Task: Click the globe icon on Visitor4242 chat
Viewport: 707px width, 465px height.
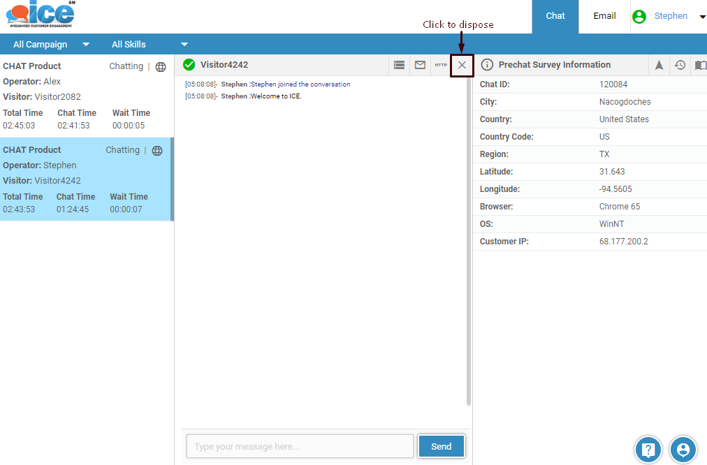Action: point(157,151)
